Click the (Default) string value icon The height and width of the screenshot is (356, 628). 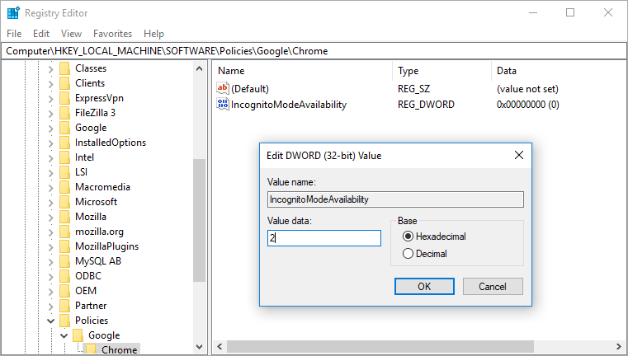coord(223,88)
